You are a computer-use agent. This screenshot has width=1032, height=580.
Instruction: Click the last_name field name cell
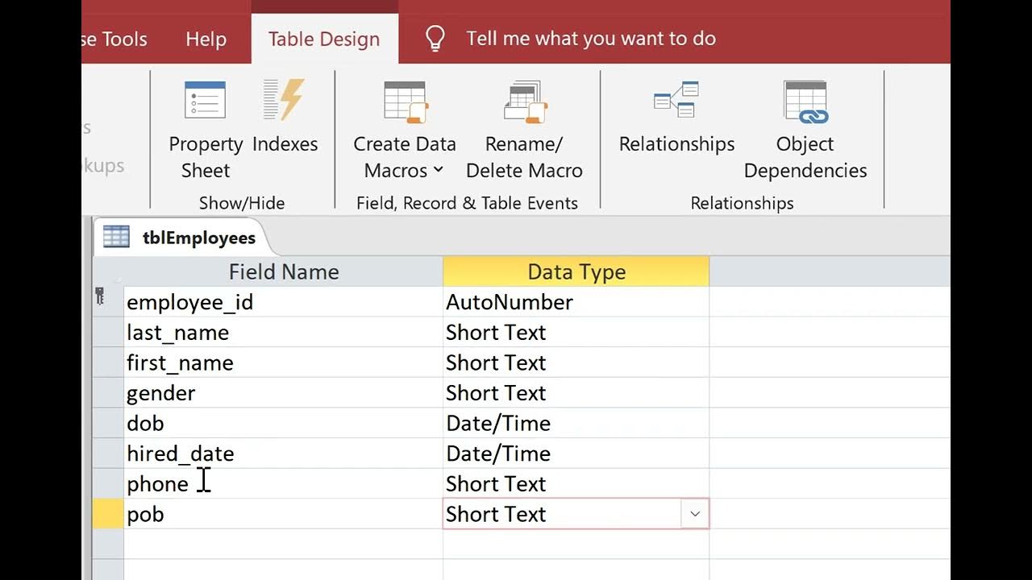click(x=282, y=333)
